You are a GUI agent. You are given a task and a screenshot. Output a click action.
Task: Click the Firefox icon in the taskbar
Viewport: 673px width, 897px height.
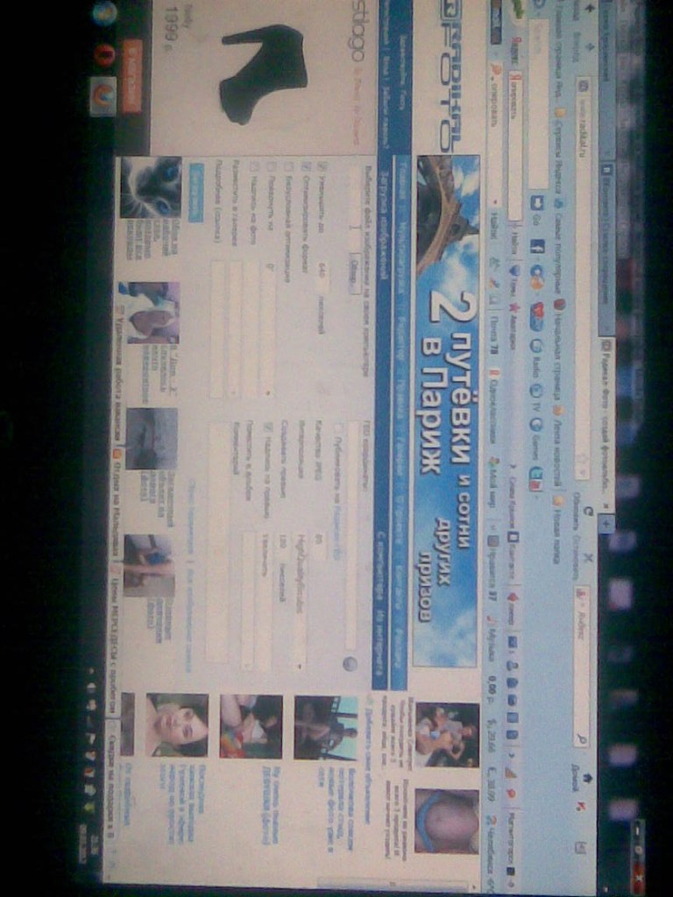(103, 96)
